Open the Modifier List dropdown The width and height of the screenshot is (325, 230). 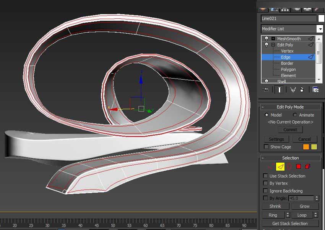tap(320, 29)
